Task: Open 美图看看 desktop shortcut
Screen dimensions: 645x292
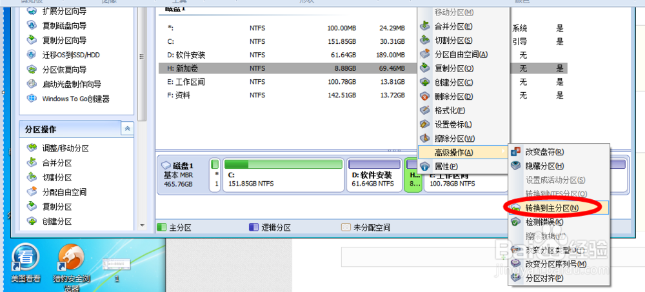Action: coord(26,263)
